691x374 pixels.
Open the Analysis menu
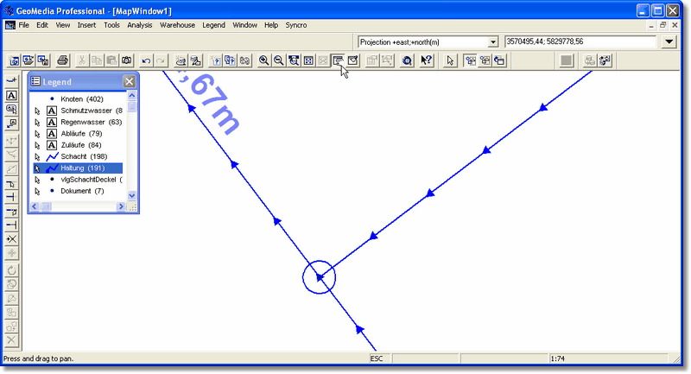coord(140,25)
